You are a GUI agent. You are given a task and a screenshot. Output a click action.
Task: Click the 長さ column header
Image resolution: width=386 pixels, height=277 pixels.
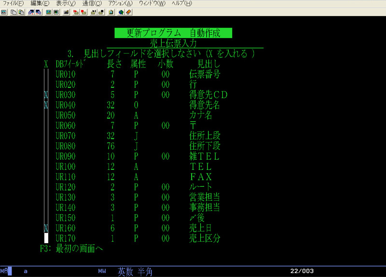(x=115, y=64)
